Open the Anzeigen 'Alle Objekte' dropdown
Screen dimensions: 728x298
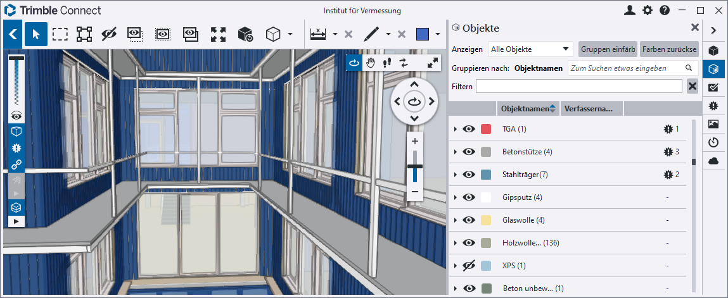530,49
